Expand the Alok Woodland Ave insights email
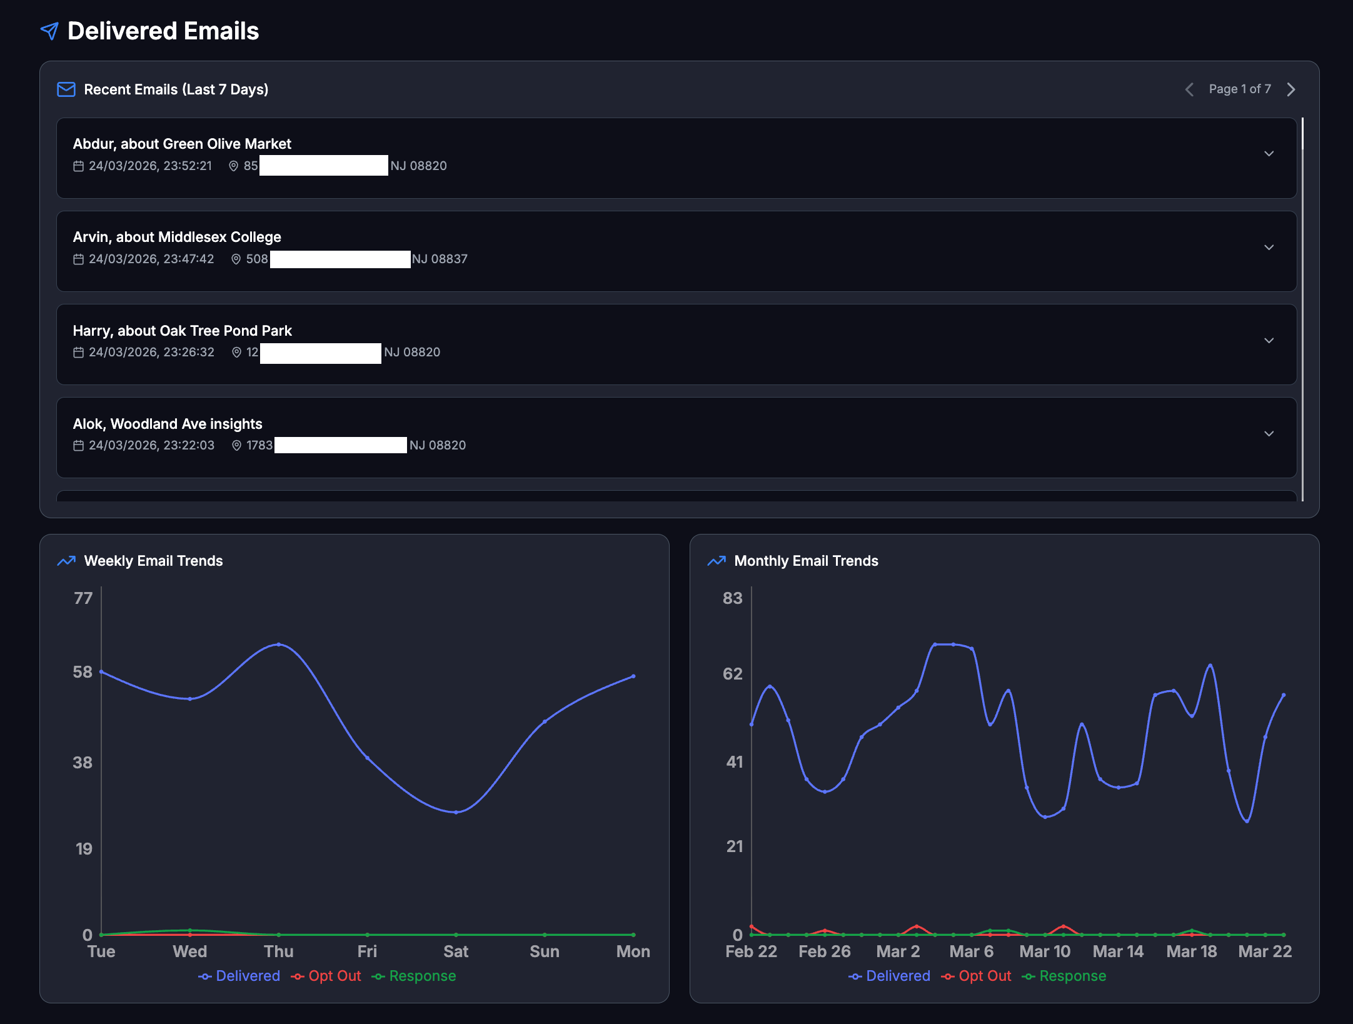 pos(1269,434)
